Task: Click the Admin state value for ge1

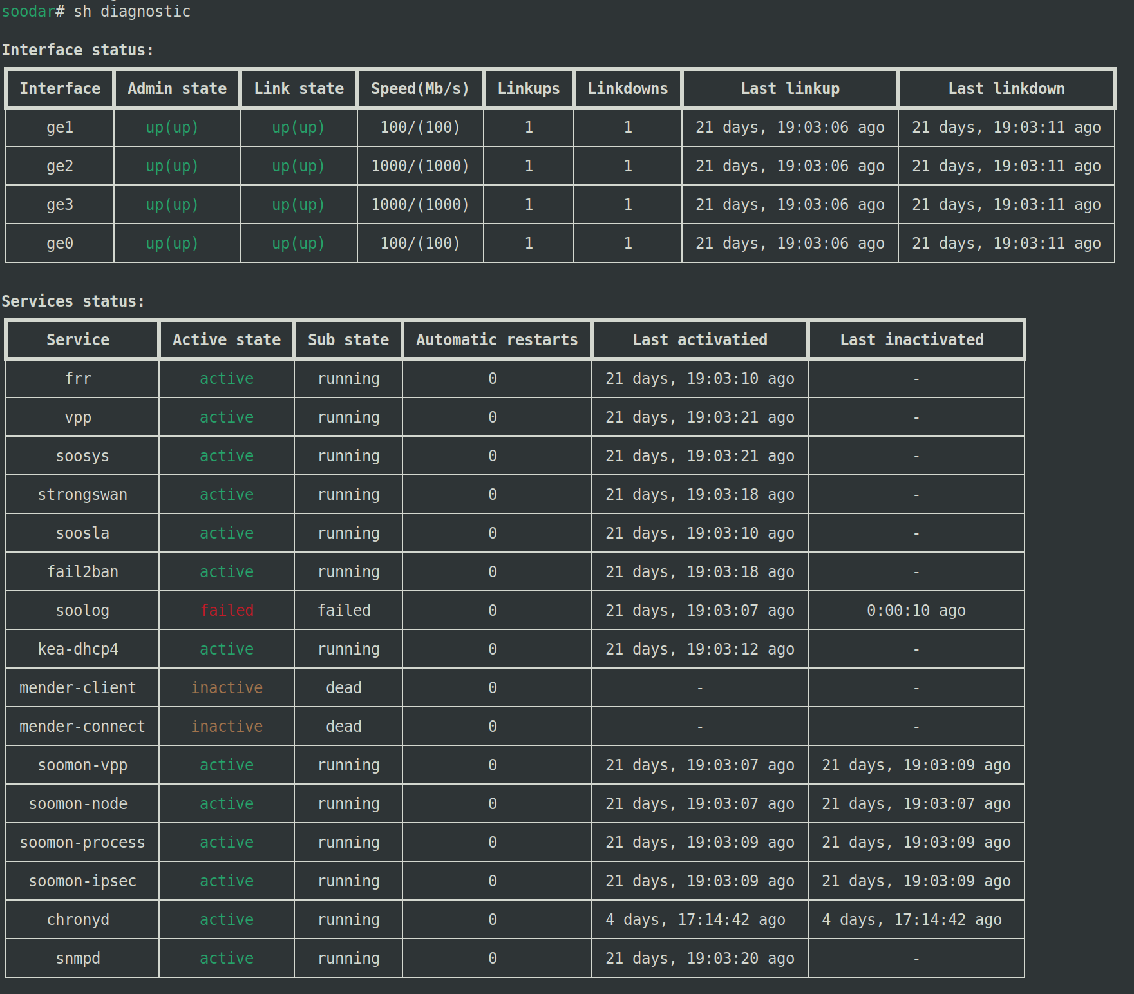Action: (x=172, y=128)
